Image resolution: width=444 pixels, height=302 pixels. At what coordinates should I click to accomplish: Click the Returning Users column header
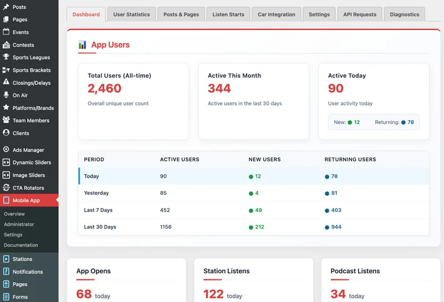(350, 159)
